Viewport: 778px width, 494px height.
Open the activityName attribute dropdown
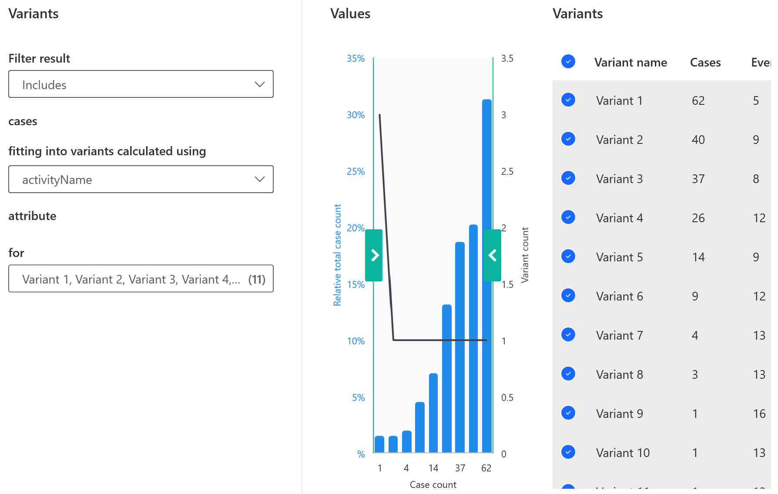[141, 179]
